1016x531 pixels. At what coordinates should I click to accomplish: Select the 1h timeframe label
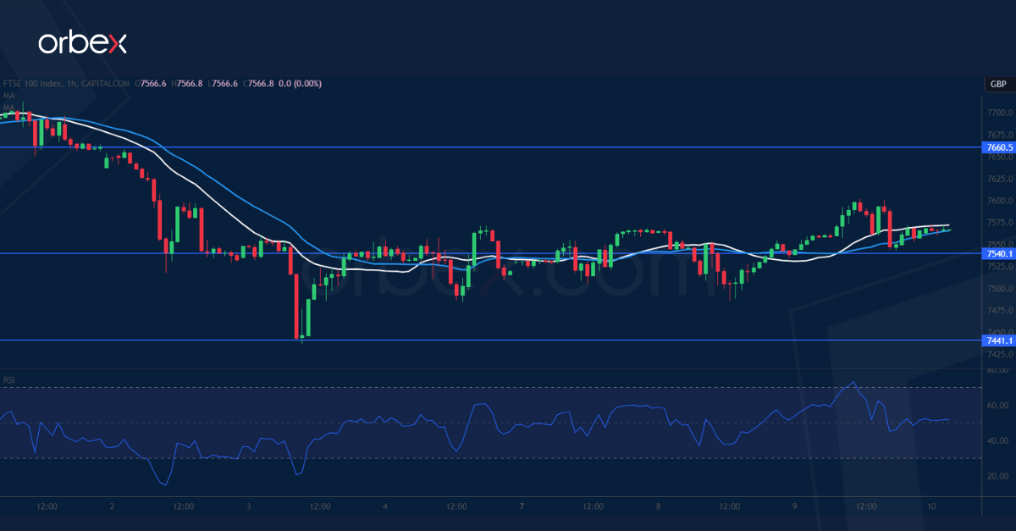70,84
